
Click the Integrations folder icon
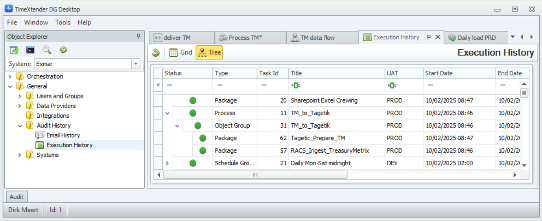(x=30, y=116)
